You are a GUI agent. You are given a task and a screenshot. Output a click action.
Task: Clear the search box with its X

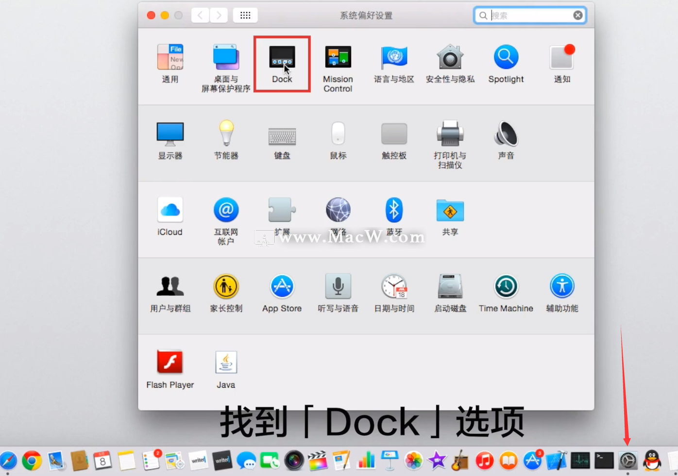tap(577, 15)
